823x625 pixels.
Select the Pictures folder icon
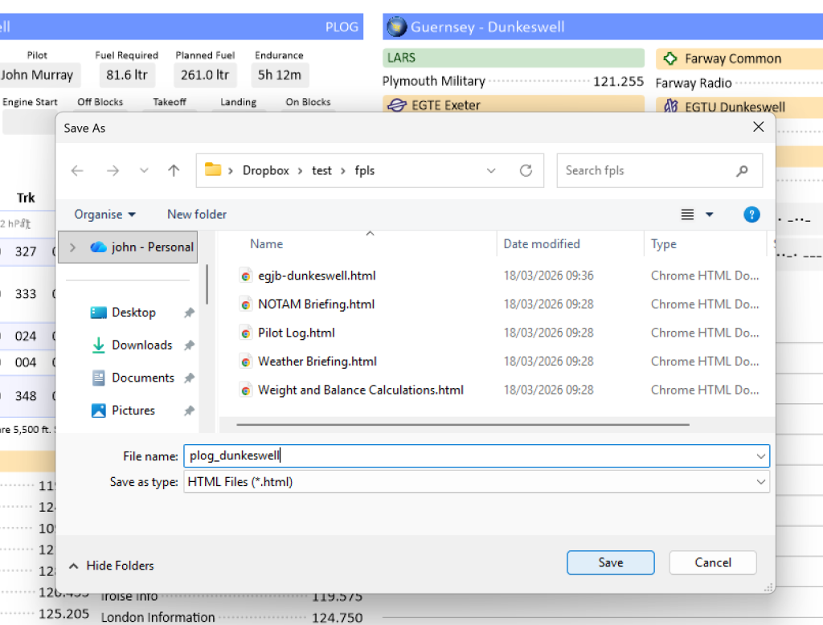(x=99, y=411)
